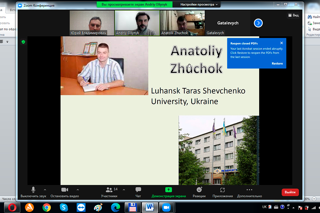Image resolution: width=320 pixels, height=213 pixels.
Task: Expand audio options arrow next to microphone
Action: pyautogui.click(x=45, y=190)
